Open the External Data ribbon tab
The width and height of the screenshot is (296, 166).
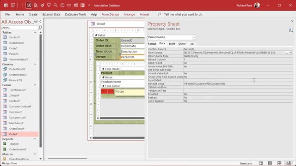pyautogui.click(x=51, y=14)
